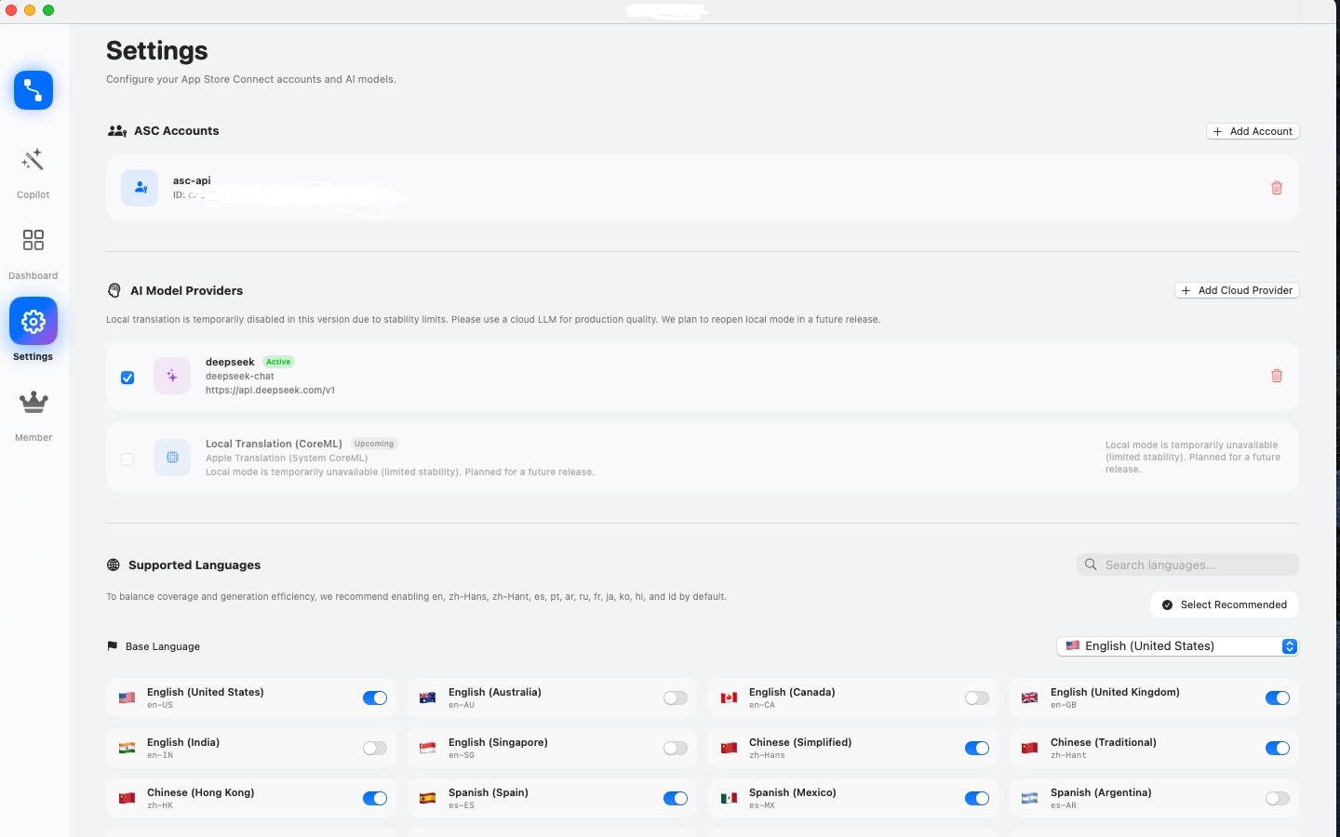Turn off Spanish (Spain) language

coord(675,798)
